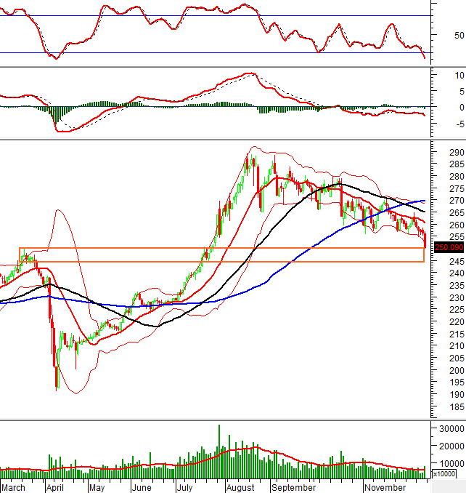Viewport: 466px width, 493px height.
Task: Select the blue oversold line in oscillator panel
Action: 218,52
